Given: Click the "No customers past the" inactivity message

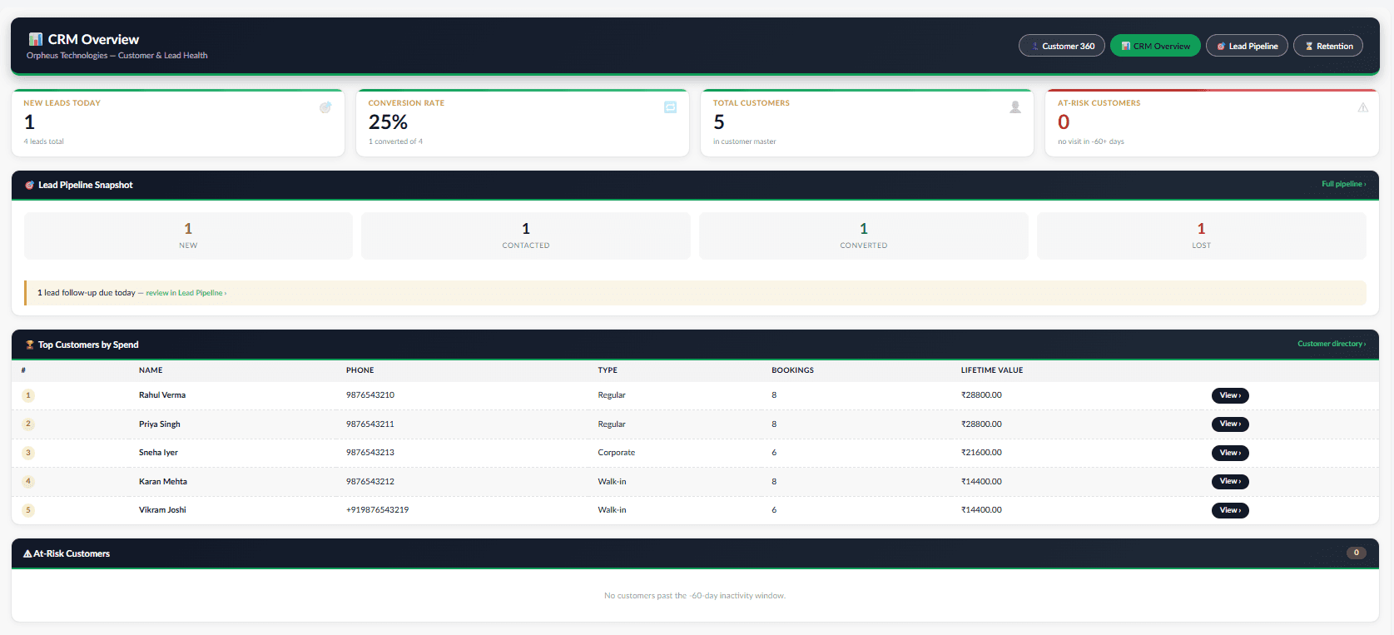Looking at the screenshot, I should pyautogui.click(x=695, y=596).
